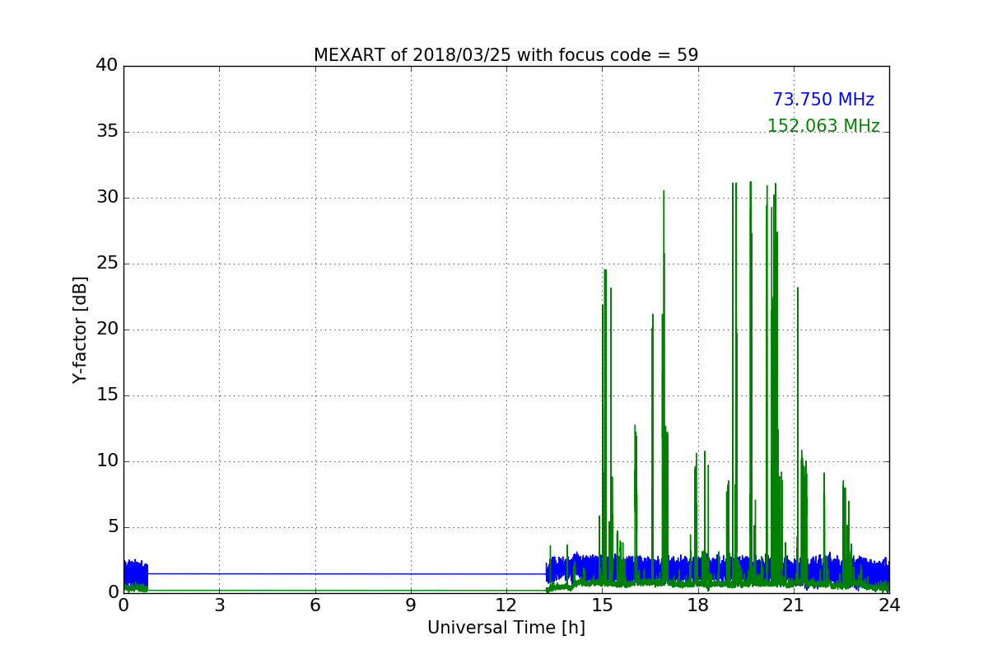Click the y-axis tick label 35

click(x=107, y=132)
